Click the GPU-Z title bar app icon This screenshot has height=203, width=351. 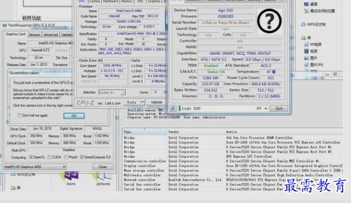pyautogui.click(x=4, y=25)
